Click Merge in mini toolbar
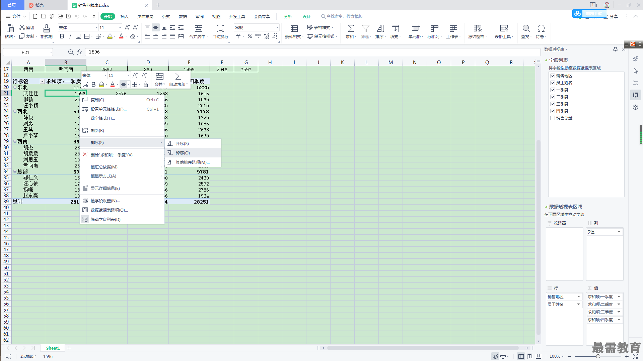This screenshot has height=361, width=643. click(x=160, y=80)
